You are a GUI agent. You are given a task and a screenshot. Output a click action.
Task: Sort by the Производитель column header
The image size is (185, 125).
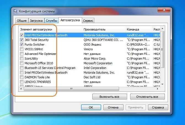tap(104, 29)
